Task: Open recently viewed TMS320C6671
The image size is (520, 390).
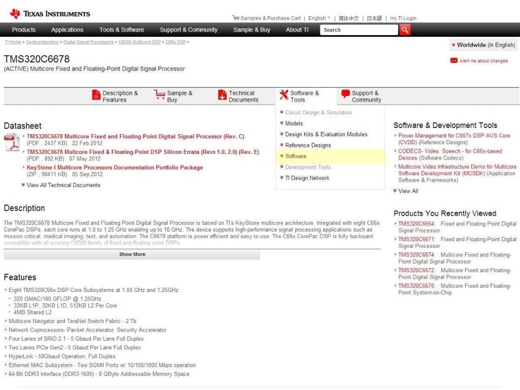Action: coord(416,240)
